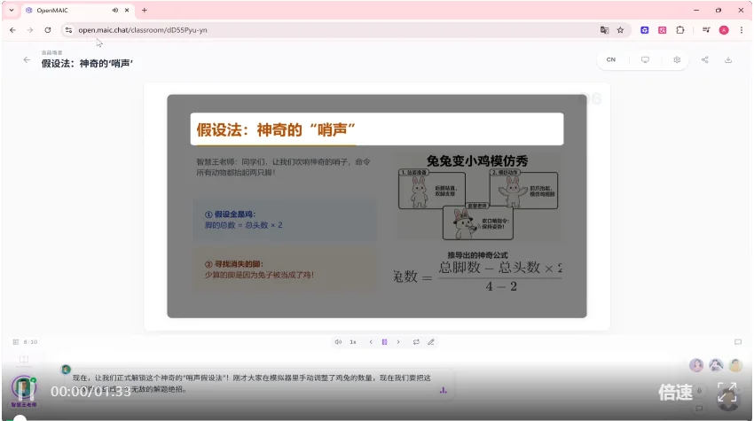Pause the lesson playback
Image resolution: width=754 pixels, height=421 pixels.
[x=384, y=342]
